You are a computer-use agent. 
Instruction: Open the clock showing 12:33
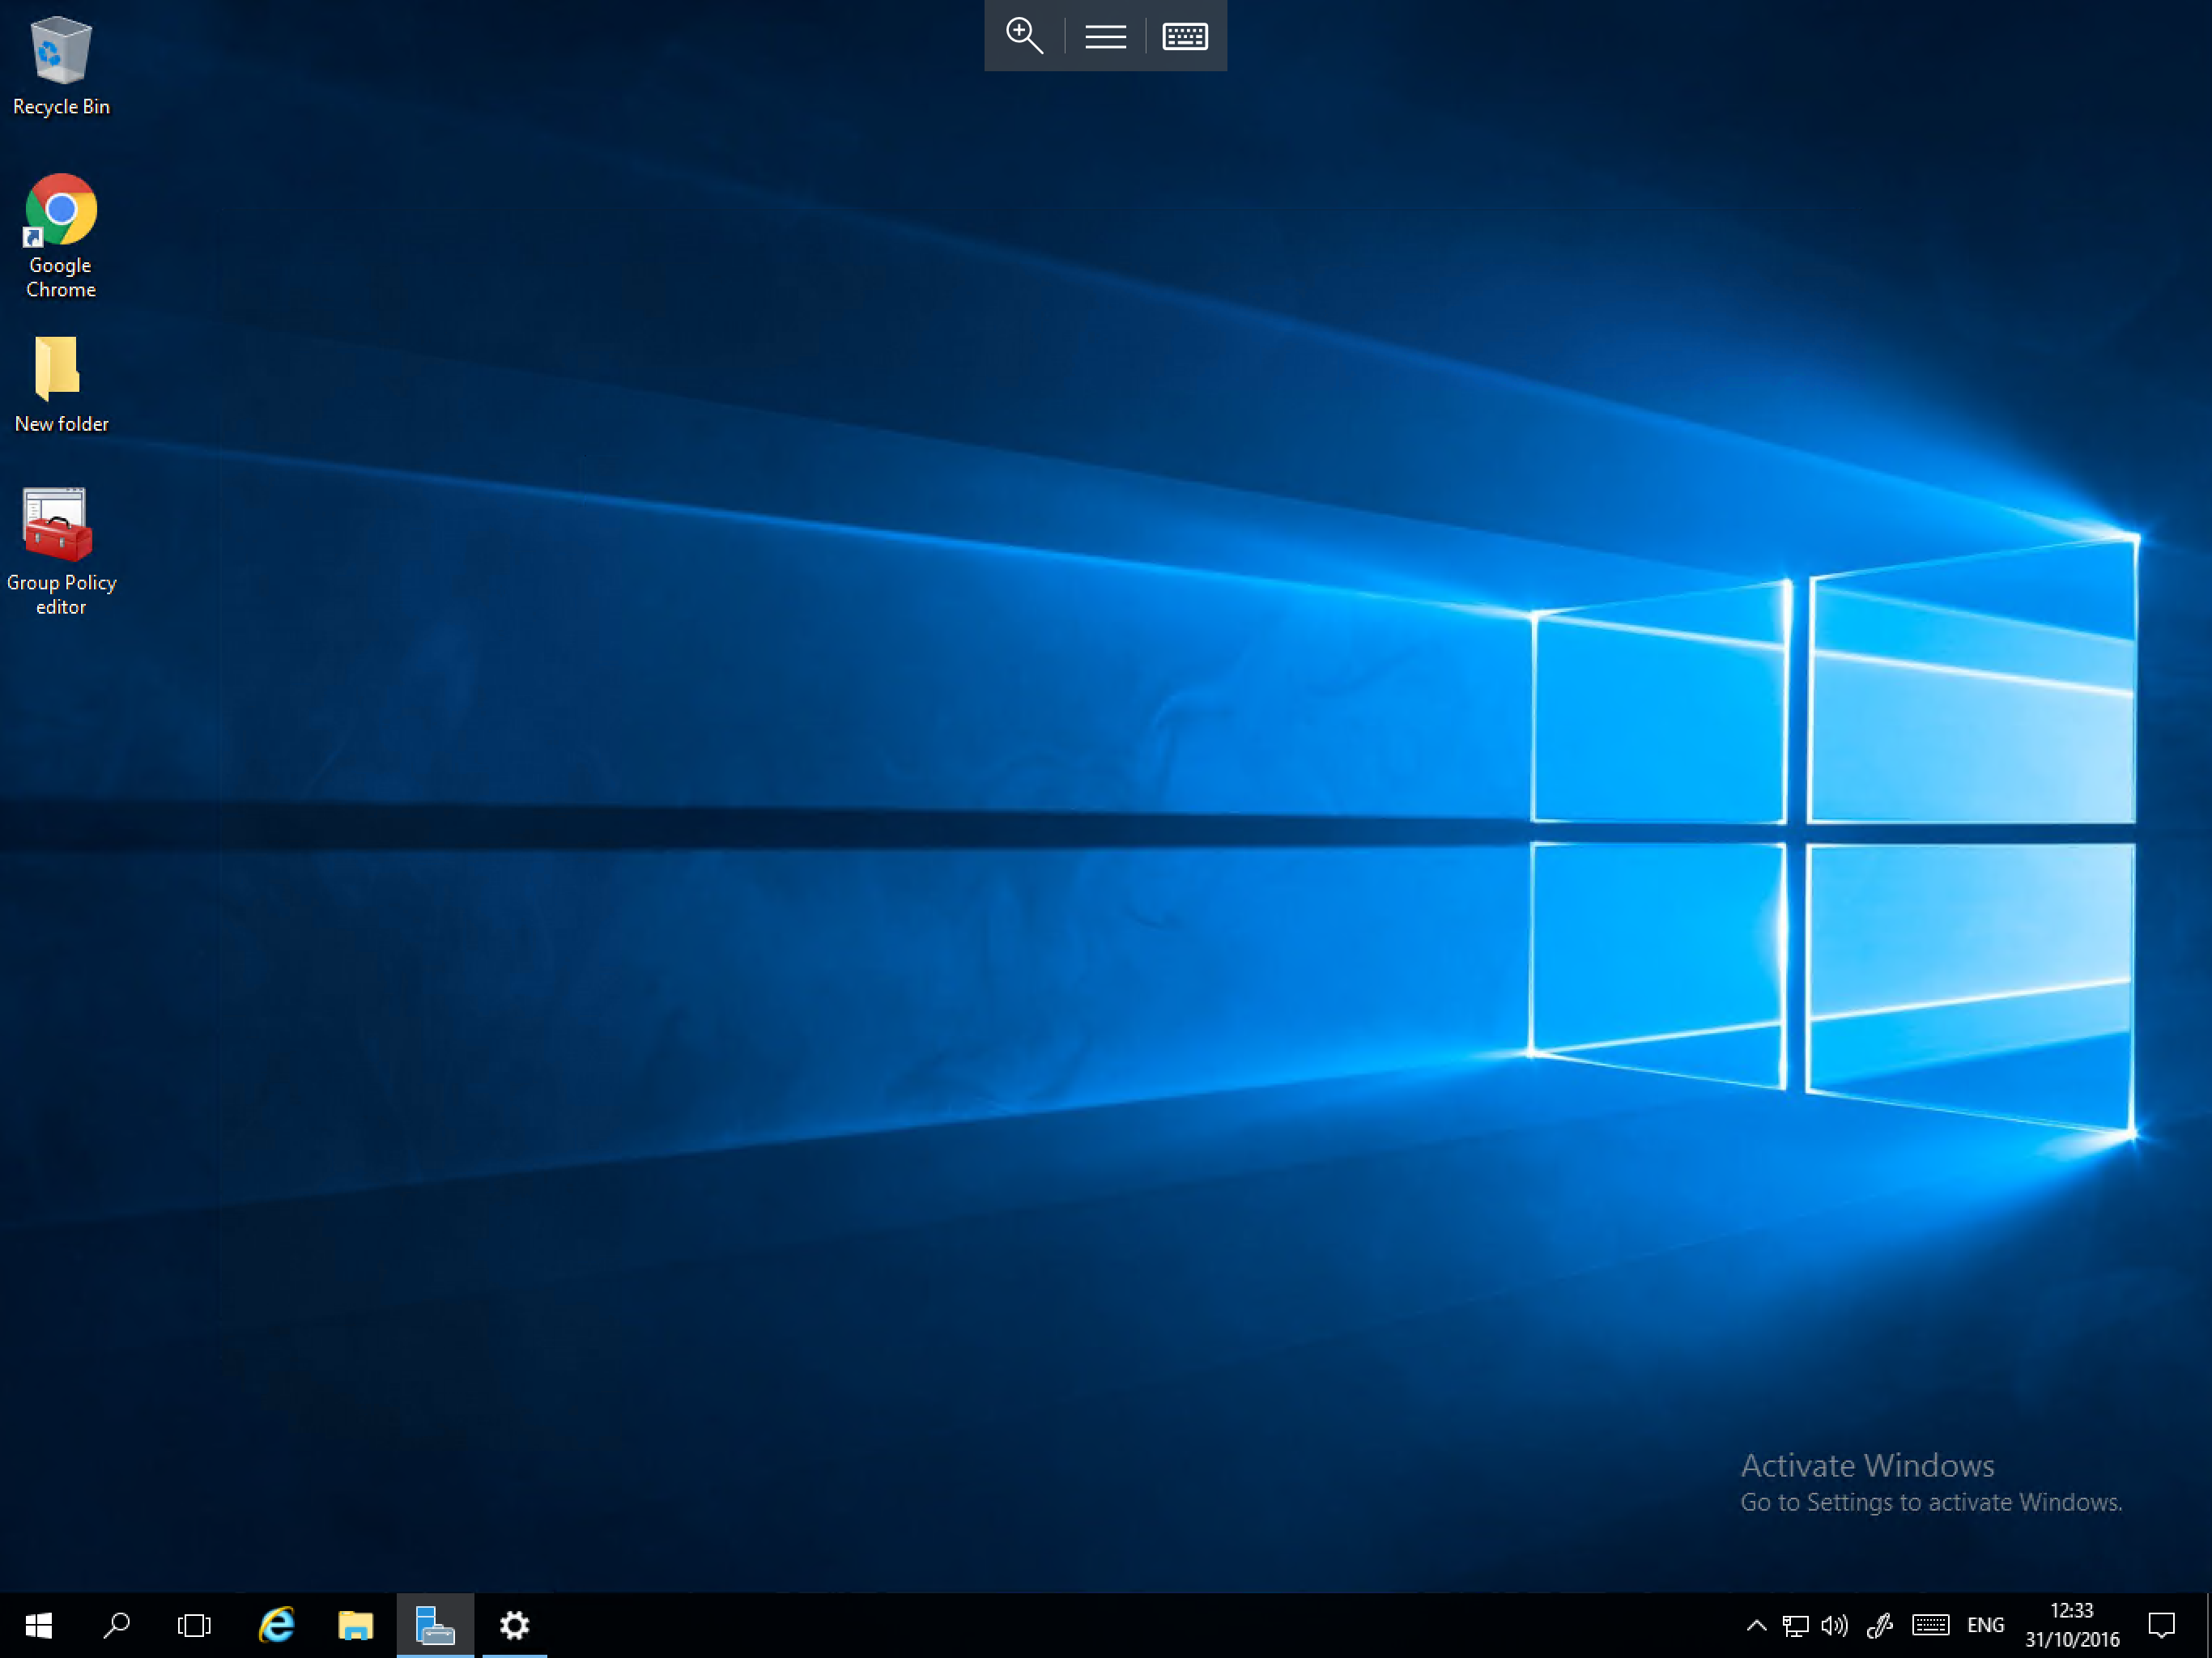pyautogui.click(x=2072, y=1625)
